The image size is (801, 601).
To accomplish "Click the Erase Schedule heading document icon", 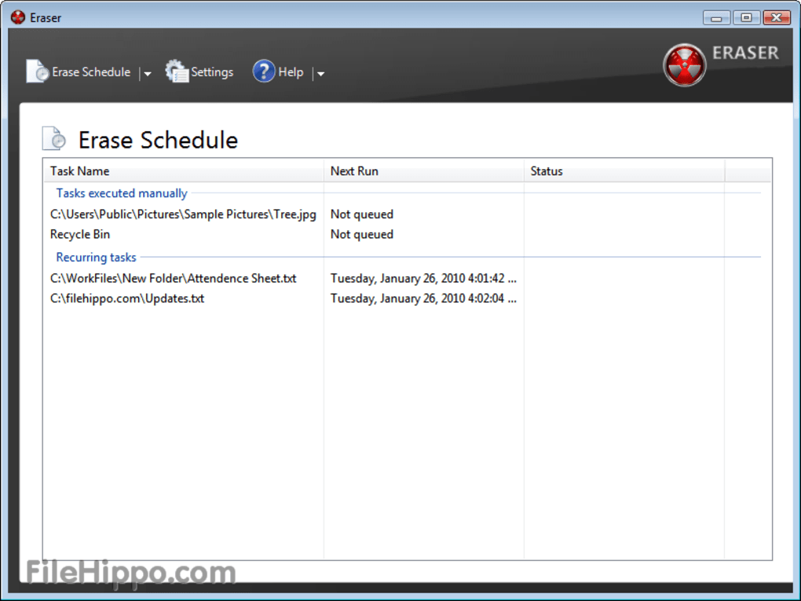I will tap(54, 139).
